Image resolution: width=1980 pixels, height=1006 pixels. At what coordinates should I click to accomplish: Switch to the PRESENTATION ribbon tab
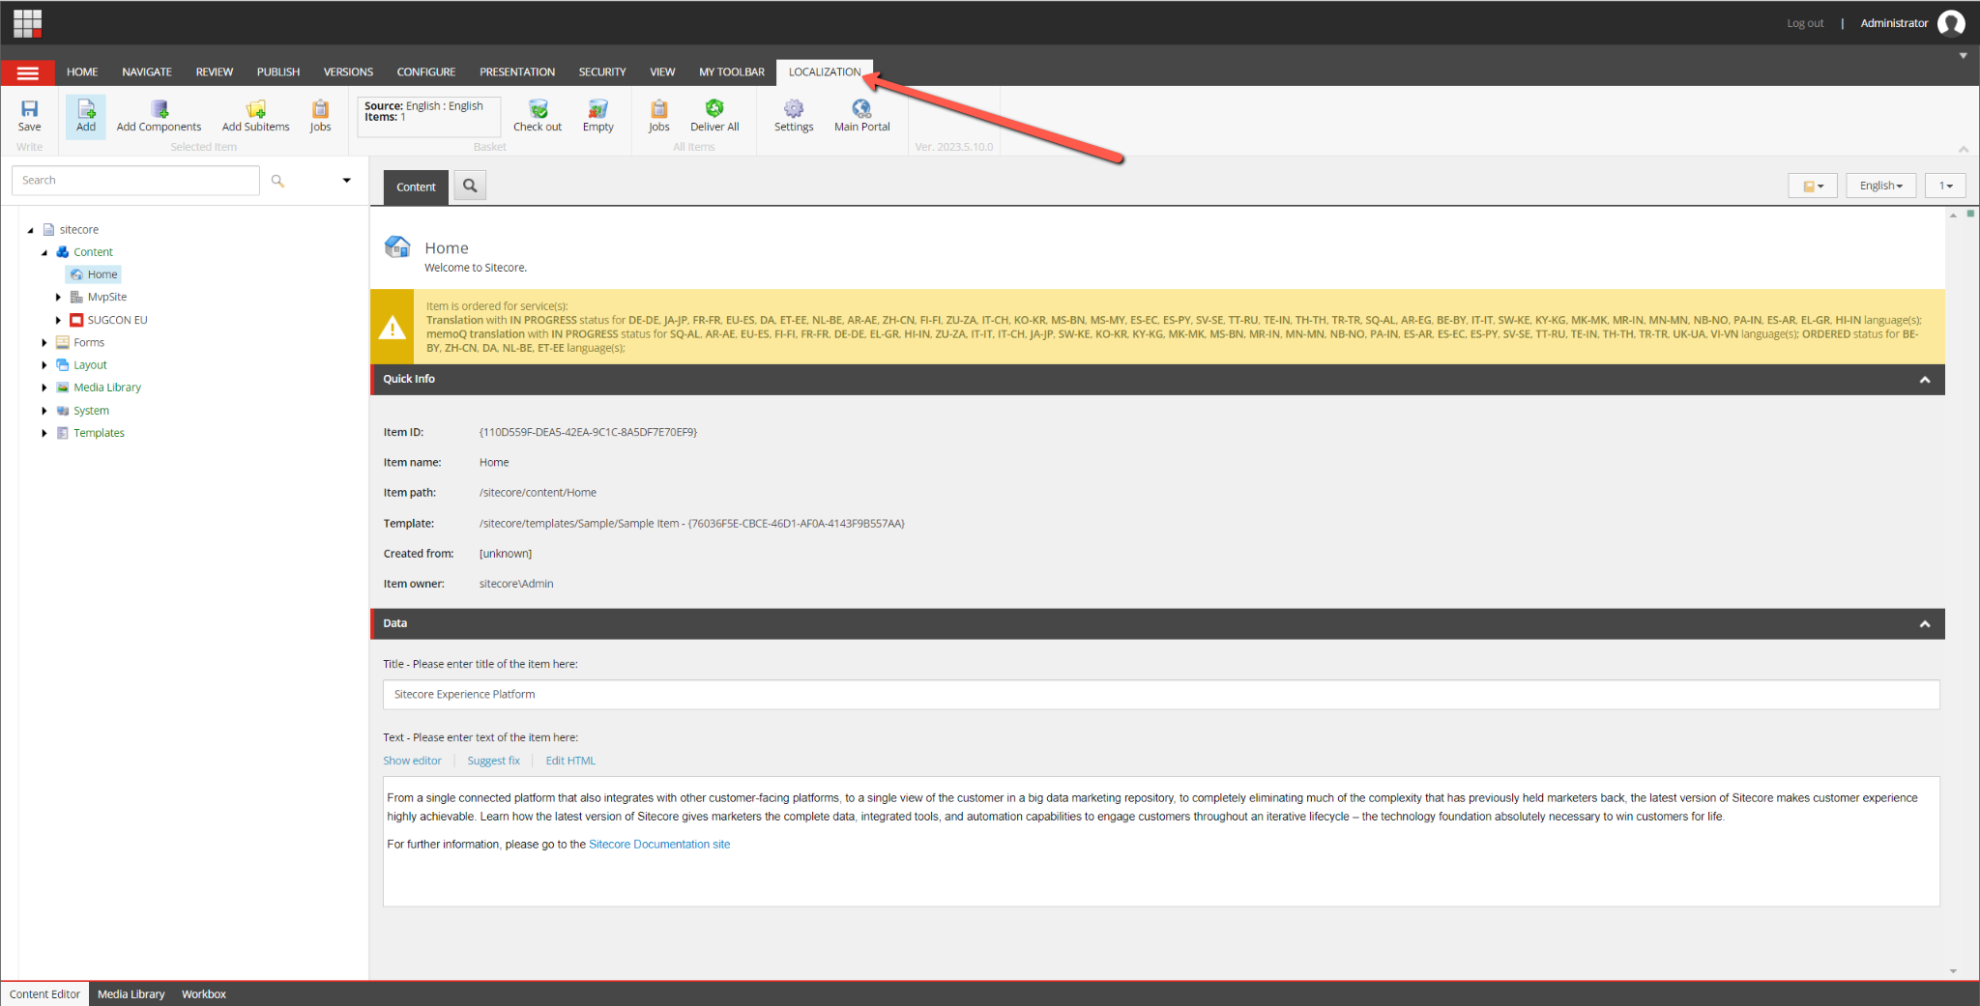click(517, 72)
